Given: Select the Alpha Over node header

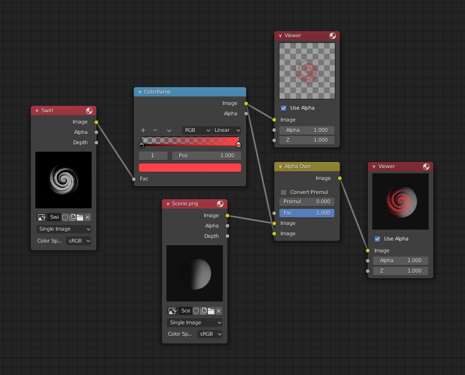Looking at the screenshot, I should (x=307, y=167).
